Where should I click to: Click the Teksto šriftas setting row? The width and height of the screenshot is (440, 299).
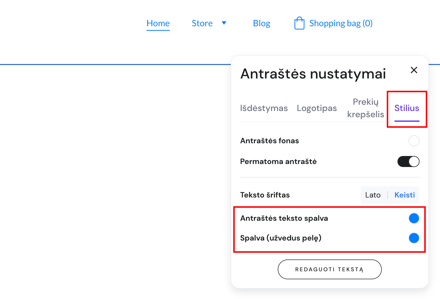point(265,195)
